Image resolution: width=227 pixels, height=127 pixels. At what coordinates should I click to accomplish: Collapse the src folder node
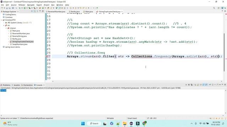pos(4,25)
